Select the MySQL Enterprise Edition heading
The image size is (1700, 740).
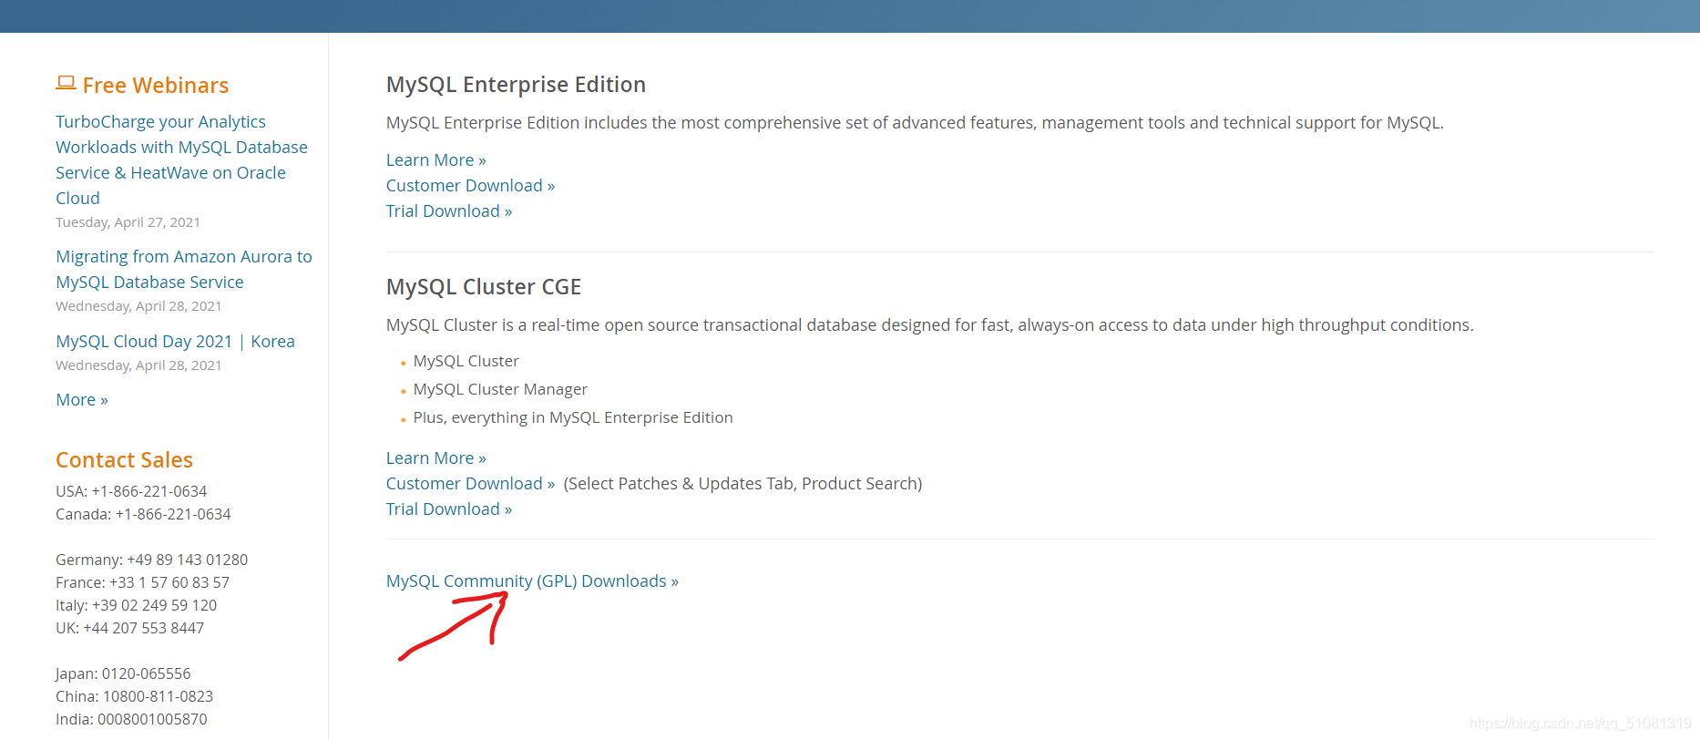(516, 84)
